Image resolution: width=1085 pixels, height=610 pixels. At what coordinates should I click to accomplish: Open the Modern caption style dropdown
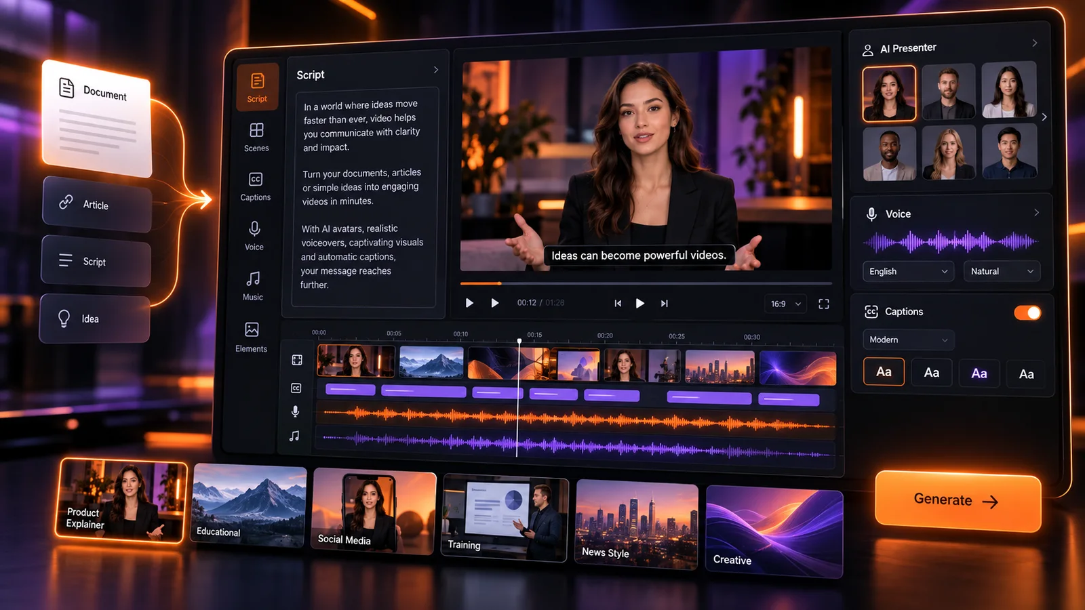click(908, 340)
